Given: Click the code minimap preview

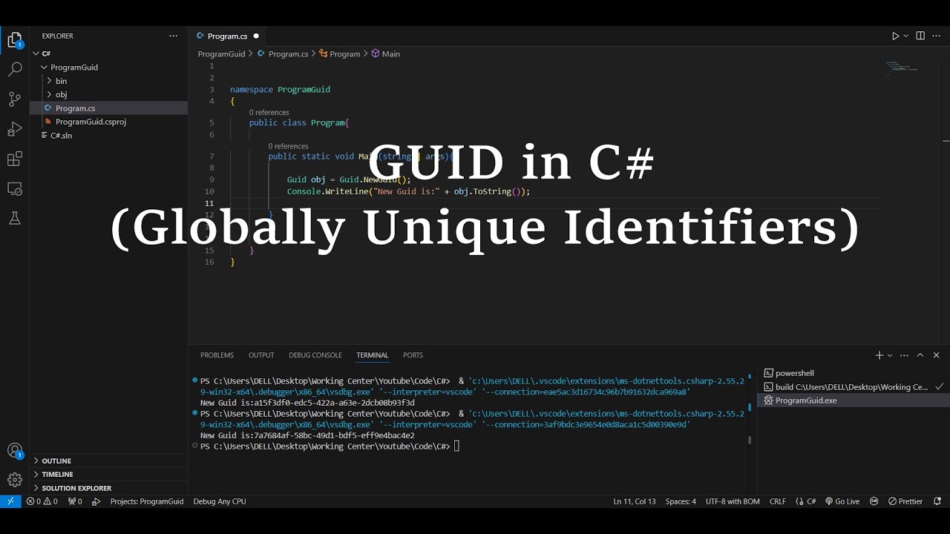Looking at the screenshot, I should pyautogui.click(x=902, y=67).
